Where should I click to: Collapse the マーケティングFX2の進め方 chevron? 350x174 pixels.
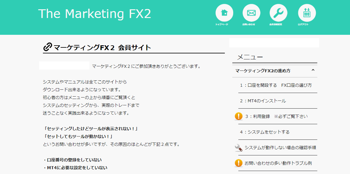(313, 70)
